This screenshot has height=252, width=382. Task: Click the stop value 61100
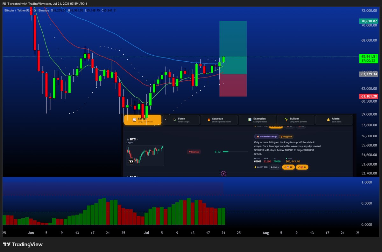click(x=267, y=161)
